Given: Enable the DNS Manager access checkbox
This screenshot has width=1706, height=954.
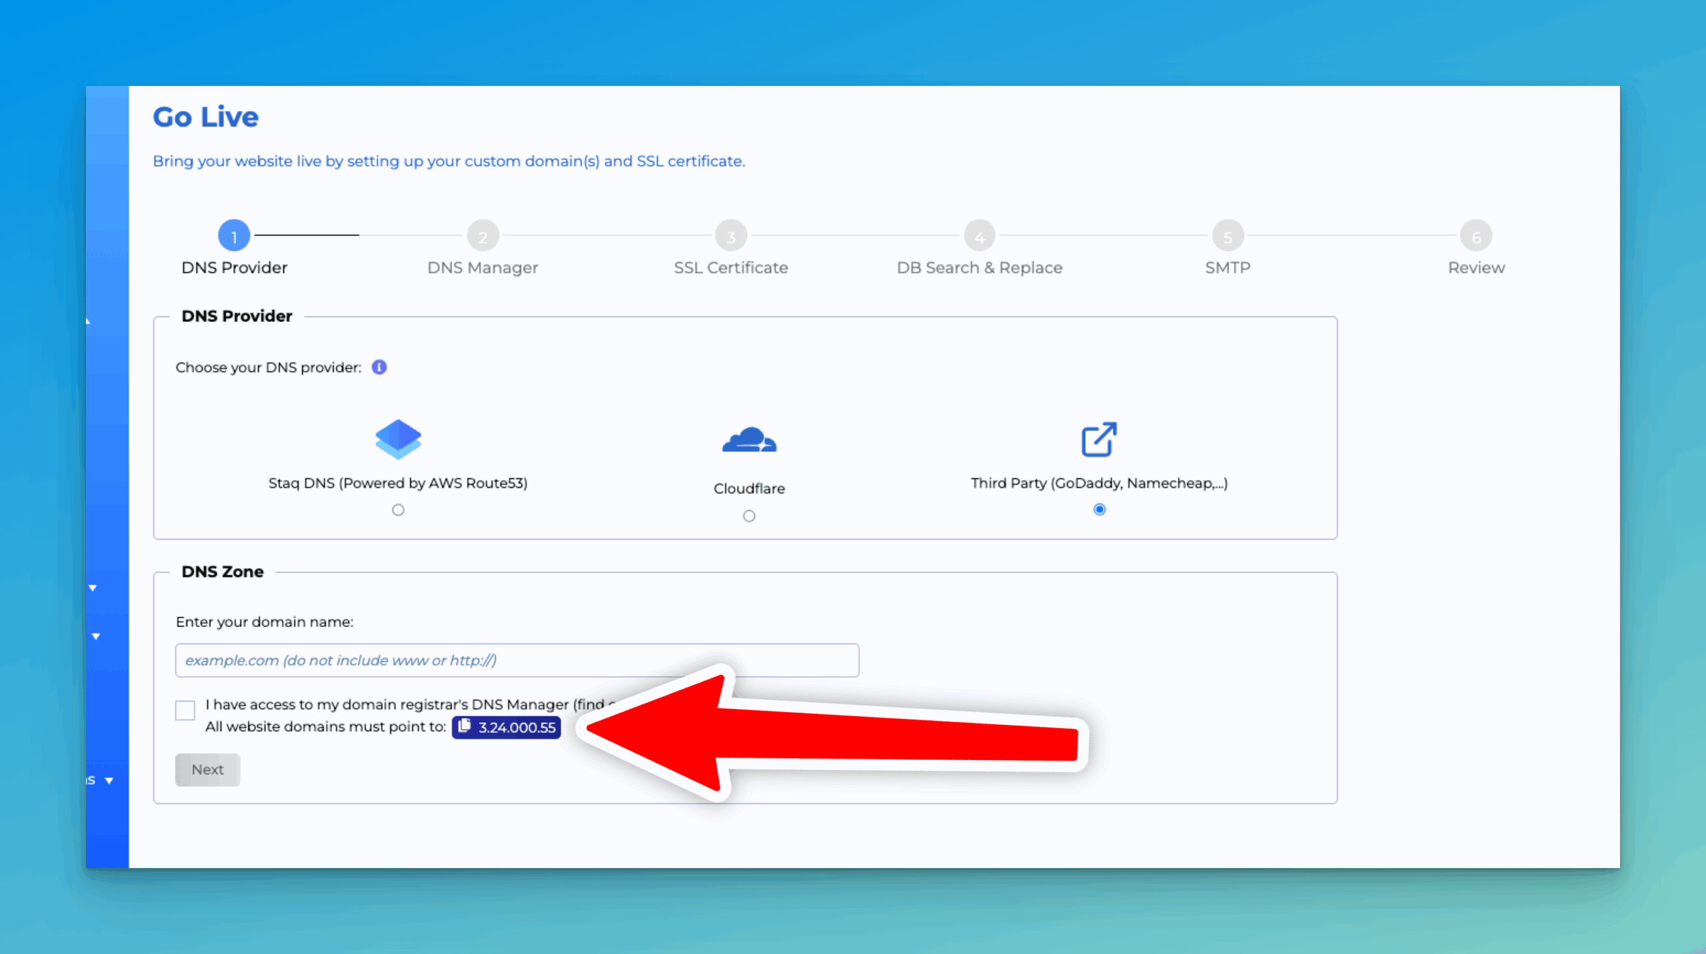Looking at the screenshot, I should (x=185, y=711).
